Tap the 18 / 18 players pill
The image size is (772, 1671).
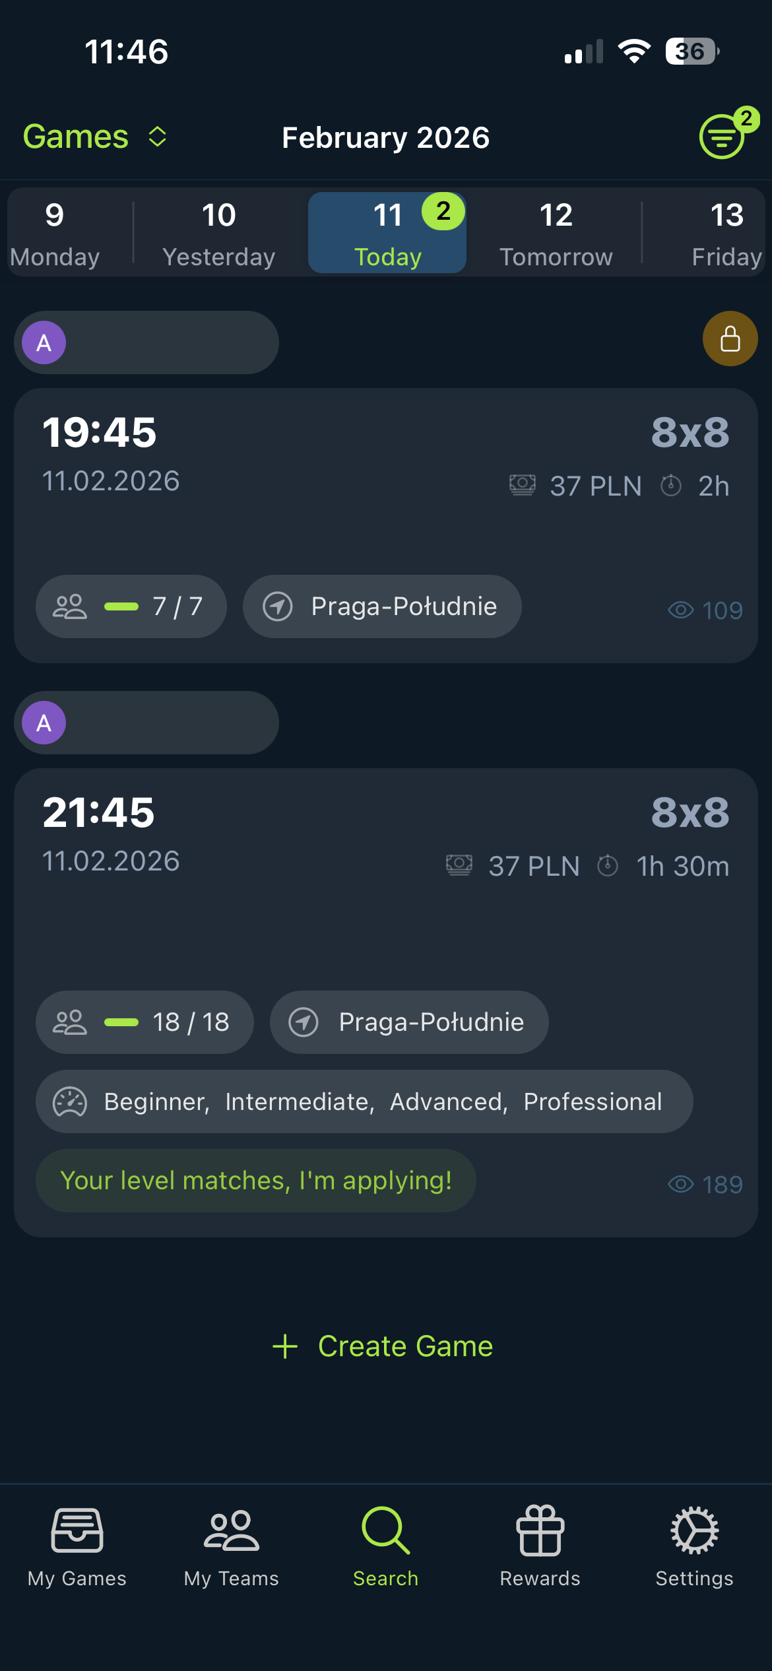145,1022
